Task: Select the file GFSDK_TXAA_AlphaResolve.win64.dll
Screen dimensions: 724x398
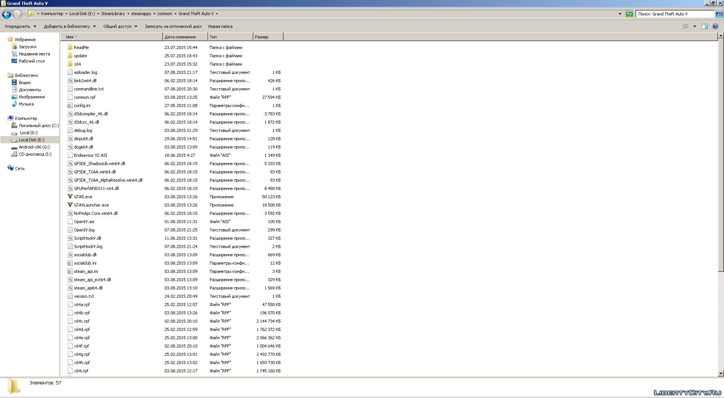Action: [x=108, y=180]
